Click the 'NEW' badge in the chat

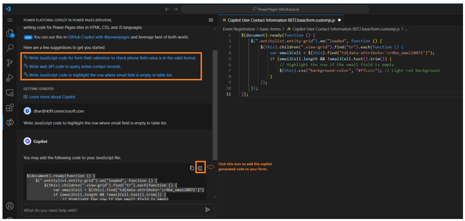28,37
